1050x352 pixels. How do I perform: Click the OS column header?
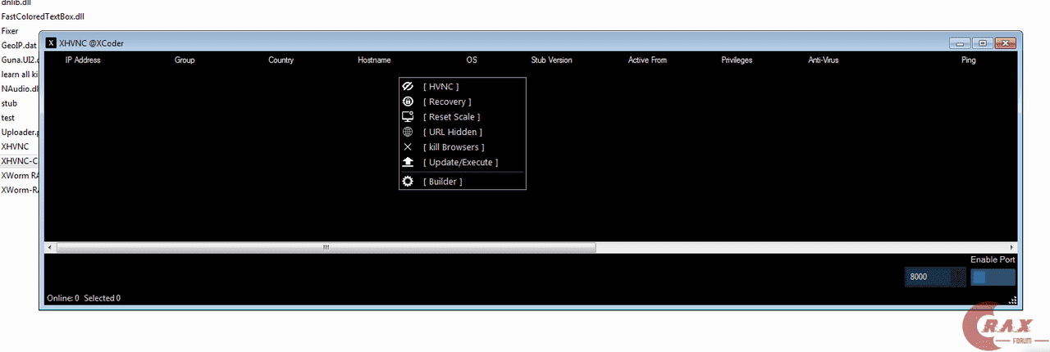click(472, 61)
